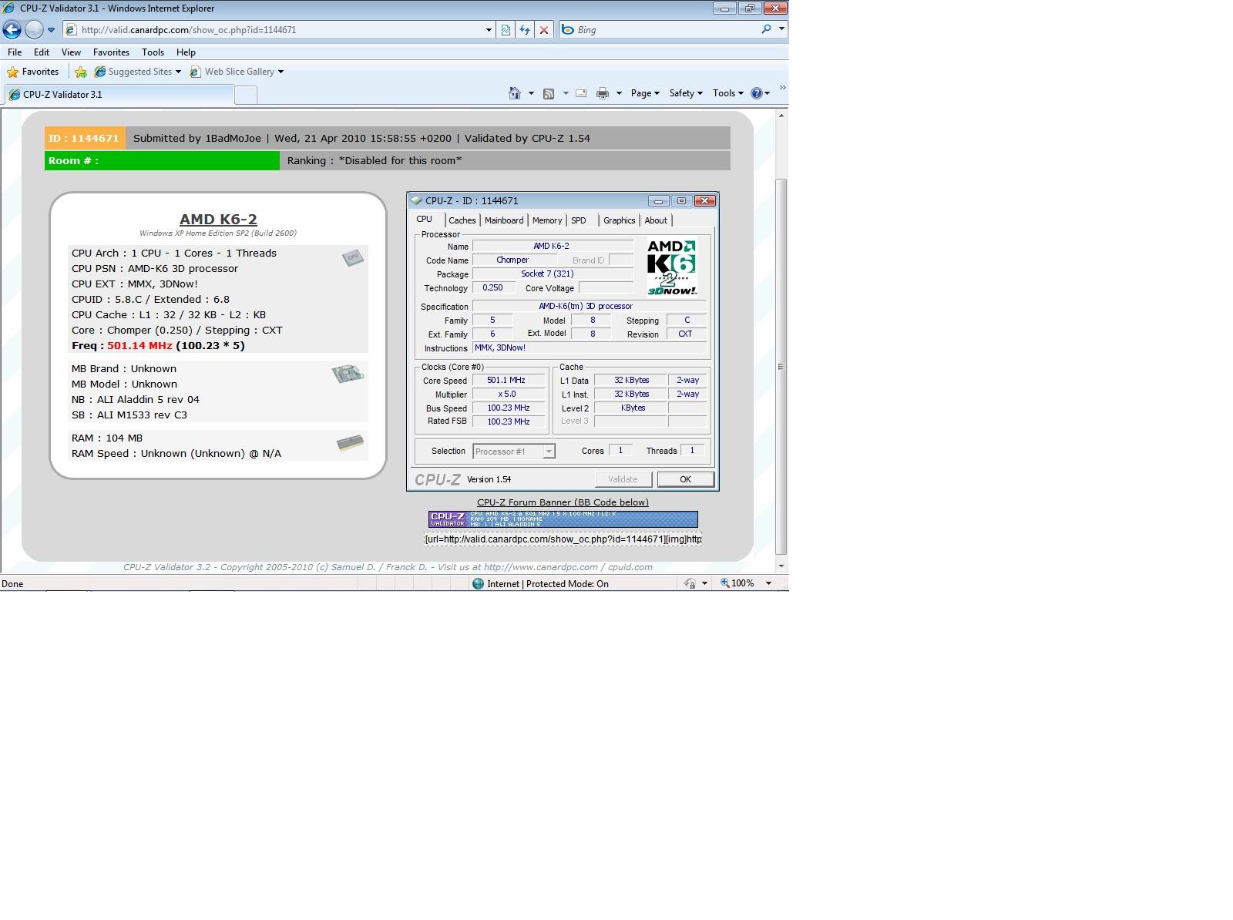Switch to the About tab in CPU-Z

coord(656,220)
